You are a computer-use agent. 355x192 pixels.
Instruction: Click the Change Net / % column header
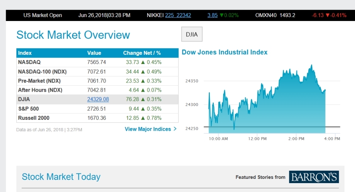(x=142, y=53)
